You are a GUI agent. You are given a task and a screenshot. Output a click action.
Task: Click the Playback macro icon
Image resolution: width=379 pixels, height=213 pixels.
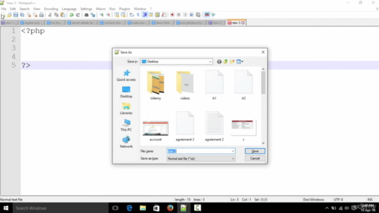[x=185, y=15]
